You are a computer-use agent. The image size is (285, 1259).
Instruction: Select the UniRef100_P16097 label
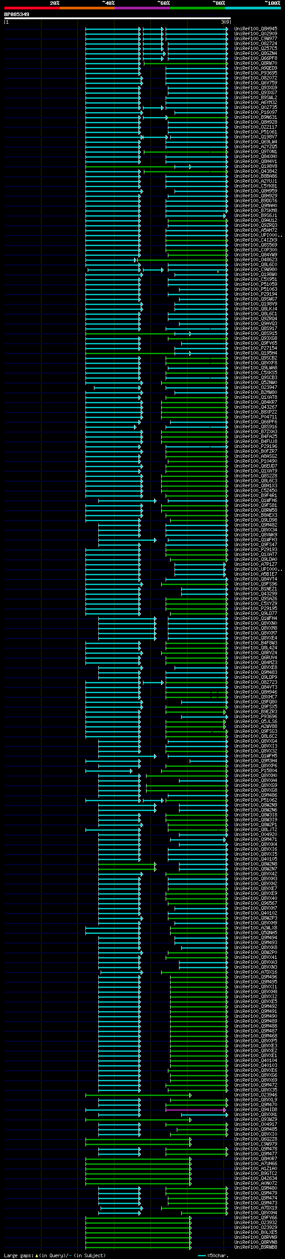pos(256,113)
